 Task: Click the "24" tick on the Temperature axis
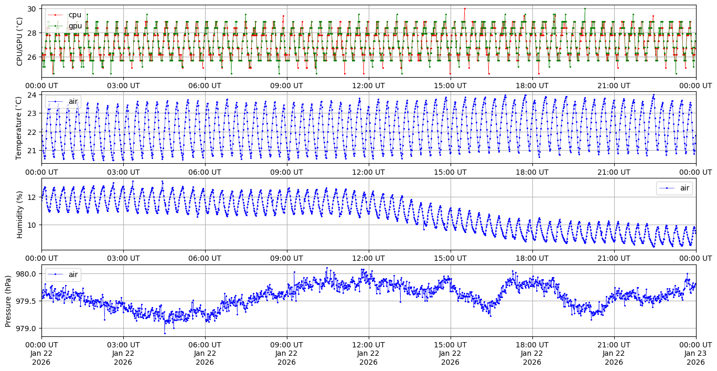click(x=31, y=95)
